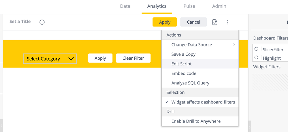Click the Clear Filter button
Viewport: 288px width, 132px height.
coord(133,58)
